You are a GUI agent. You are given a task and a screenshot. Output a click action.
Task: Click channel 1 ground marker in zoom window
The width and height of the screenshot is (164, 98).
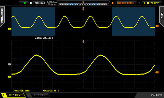click(10, 77)
